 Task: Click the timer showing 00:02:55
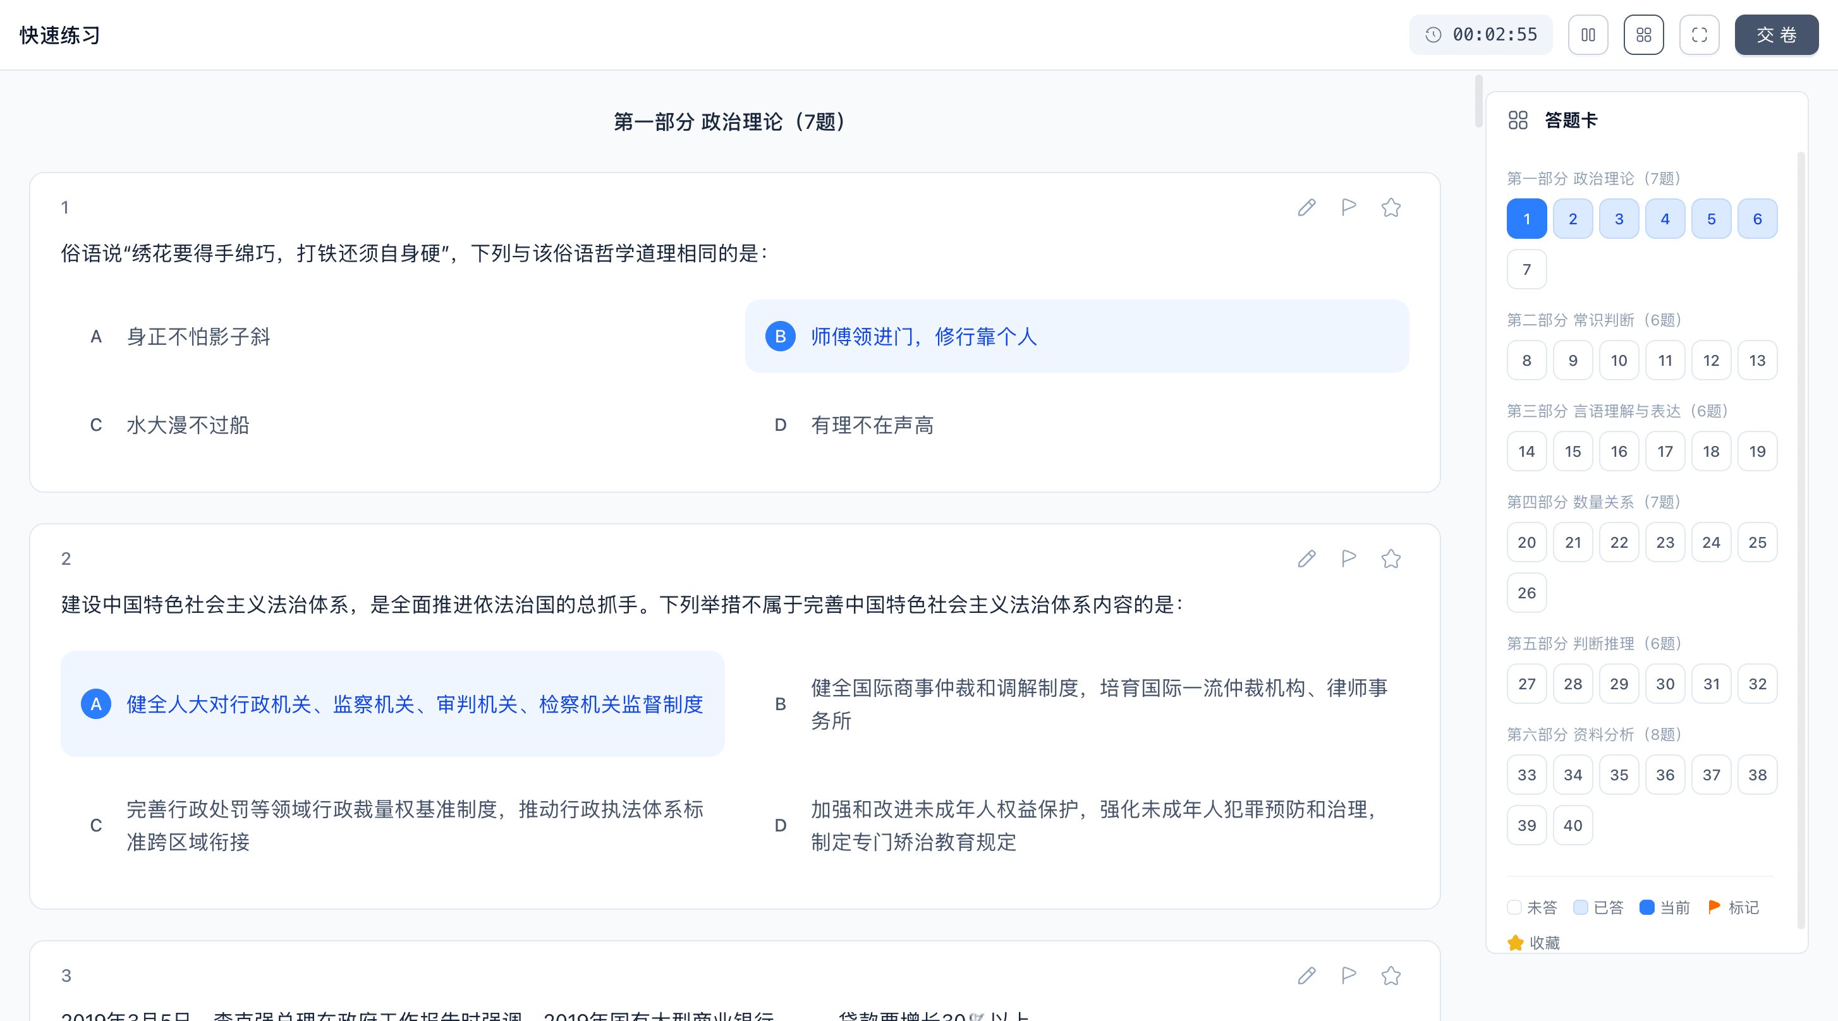coord(1480,35)
